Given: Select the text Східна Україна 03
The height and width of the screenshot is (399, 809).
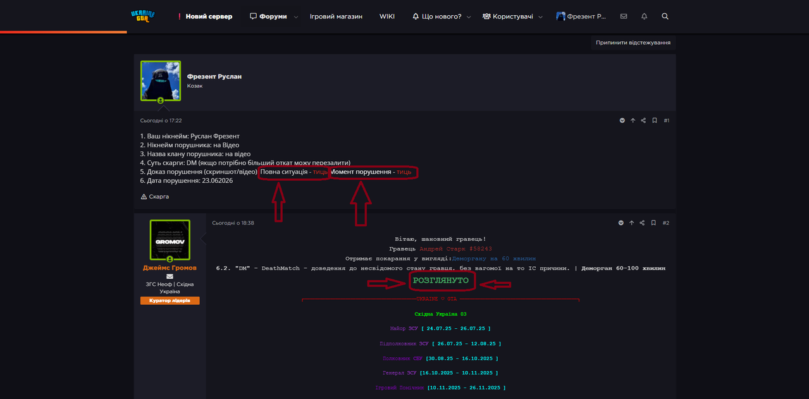Looking at the screenshot, I should (441, 314).
